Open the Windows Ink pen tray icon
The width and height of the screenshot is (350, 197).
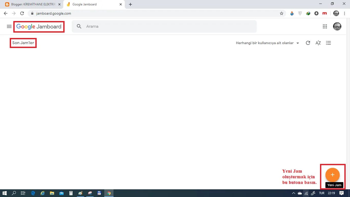(x=313, y=193)
